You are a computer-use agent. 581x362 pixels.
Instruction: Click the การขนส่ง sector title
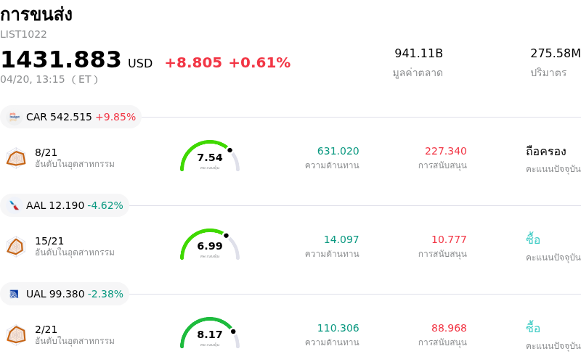[36, 15]
